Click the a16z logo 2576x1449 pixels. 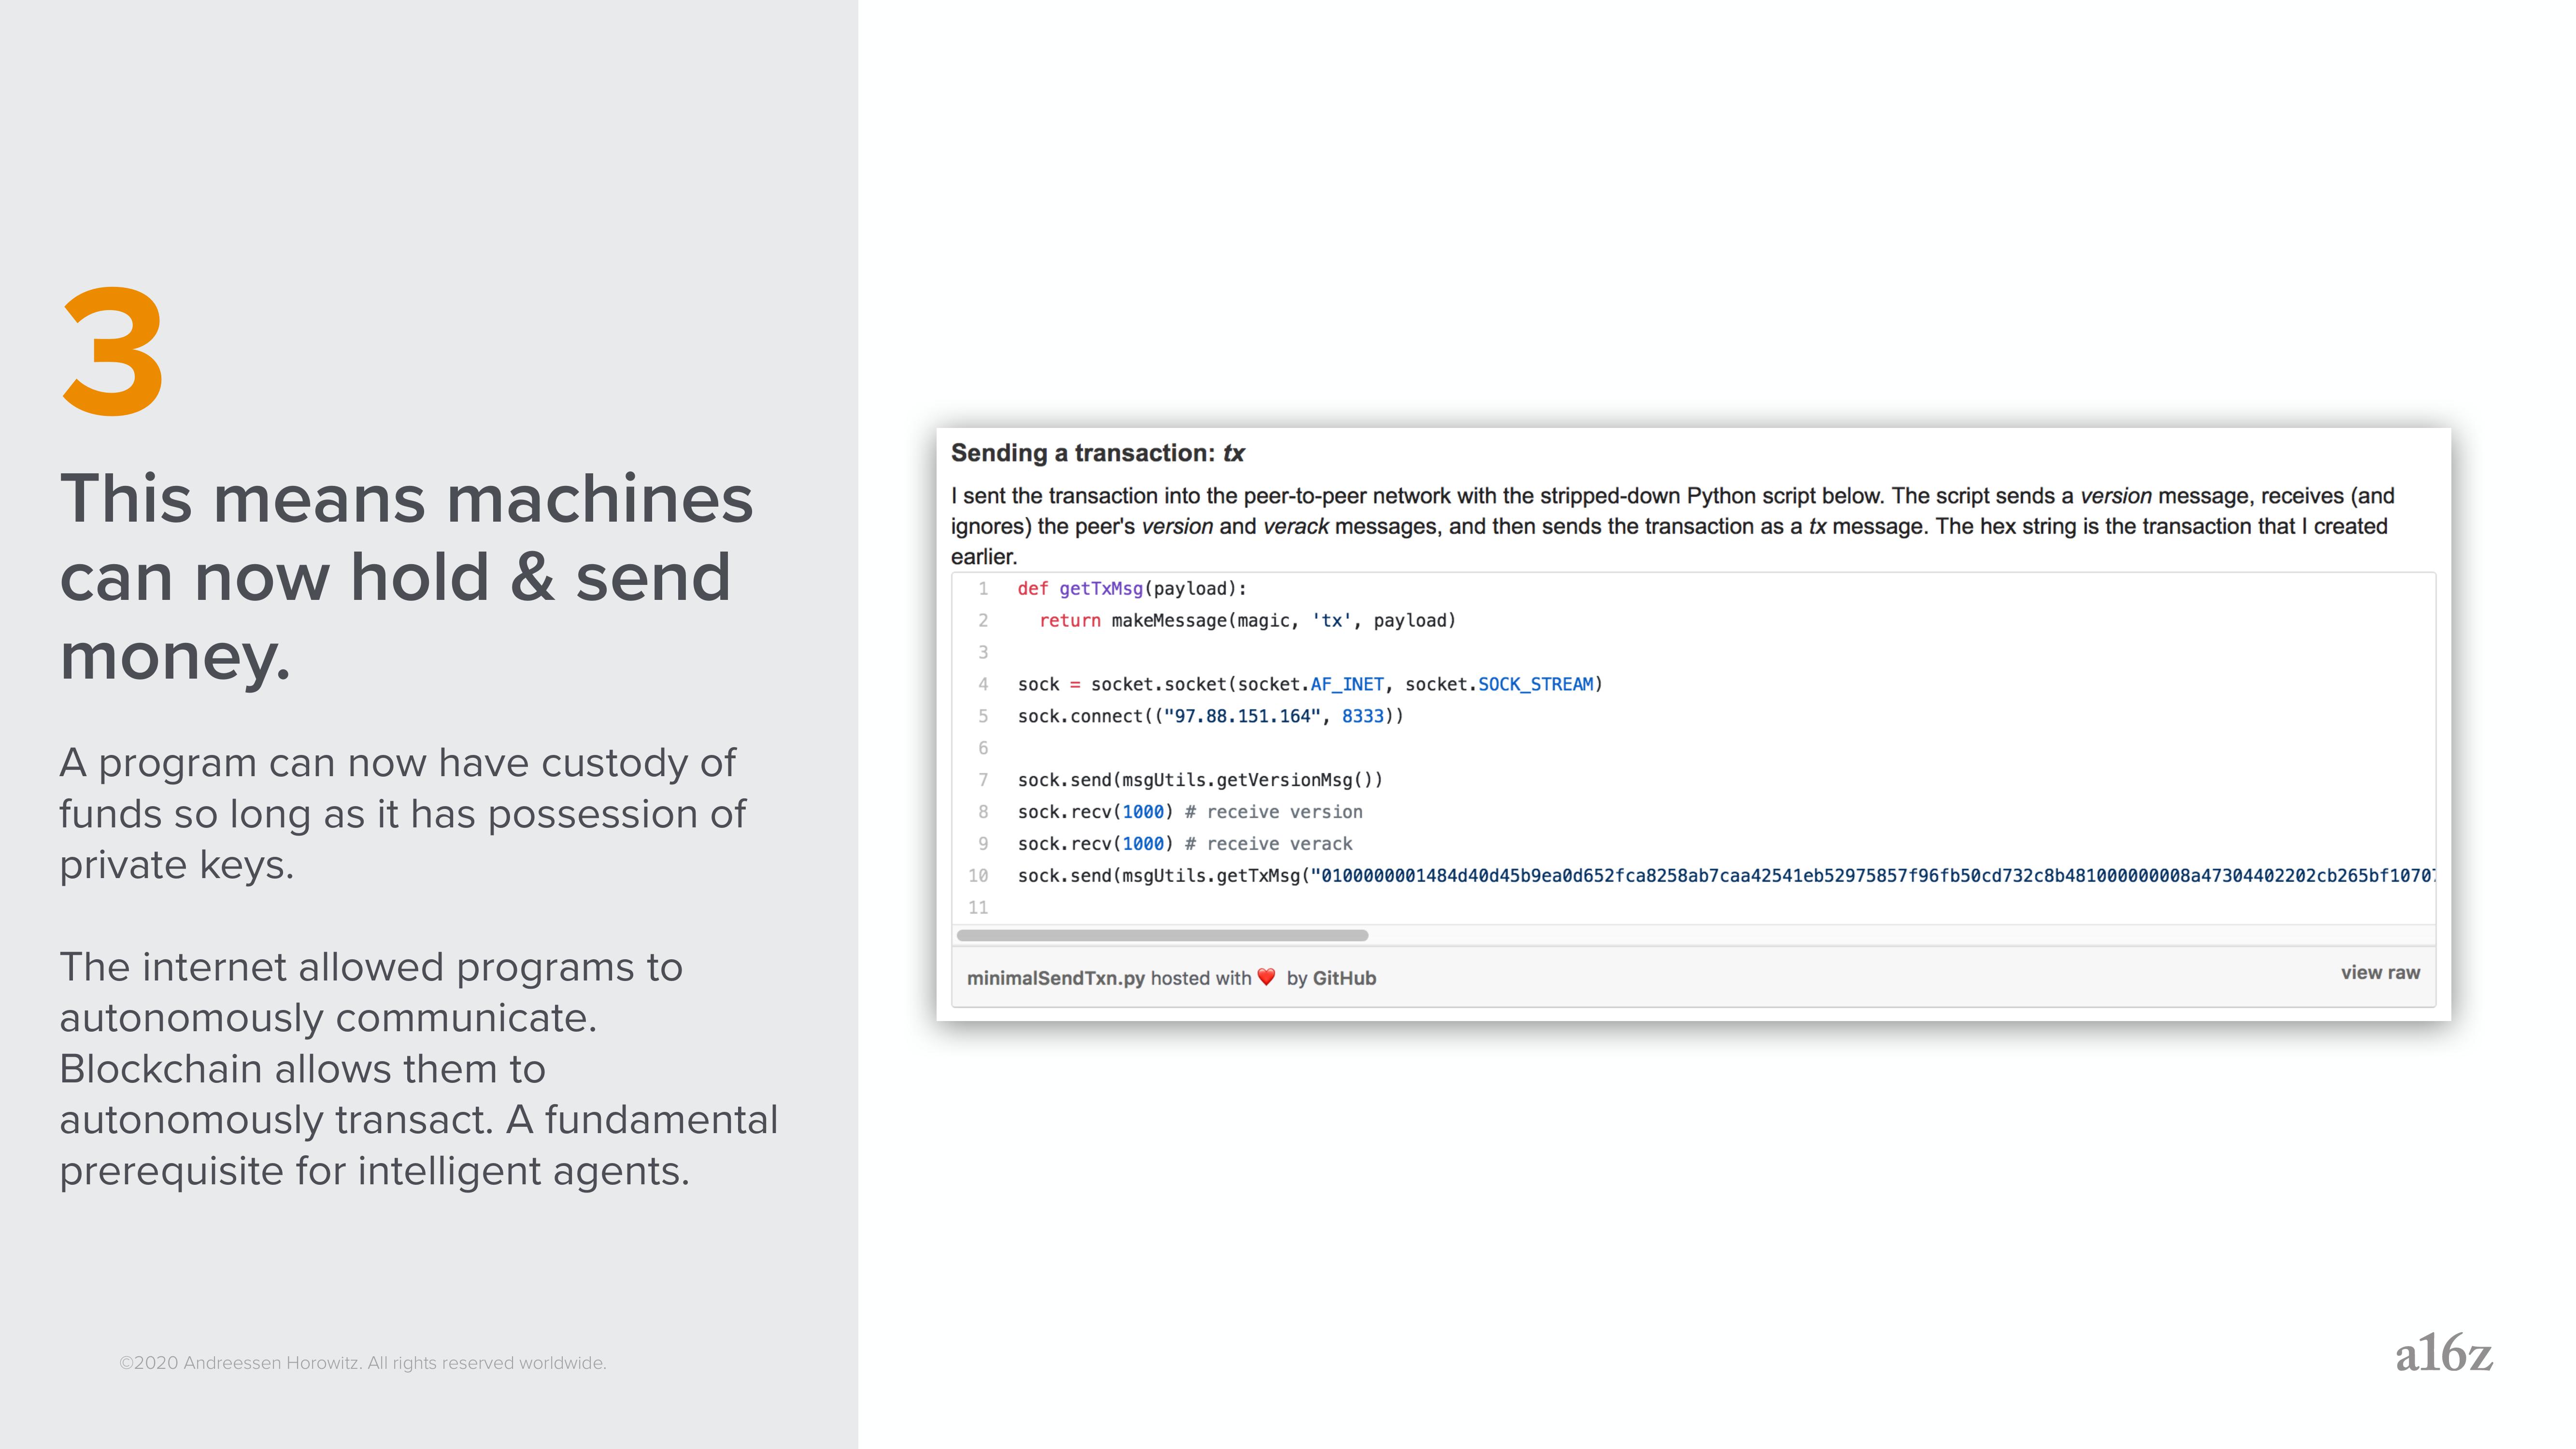click(2443, 1353)
